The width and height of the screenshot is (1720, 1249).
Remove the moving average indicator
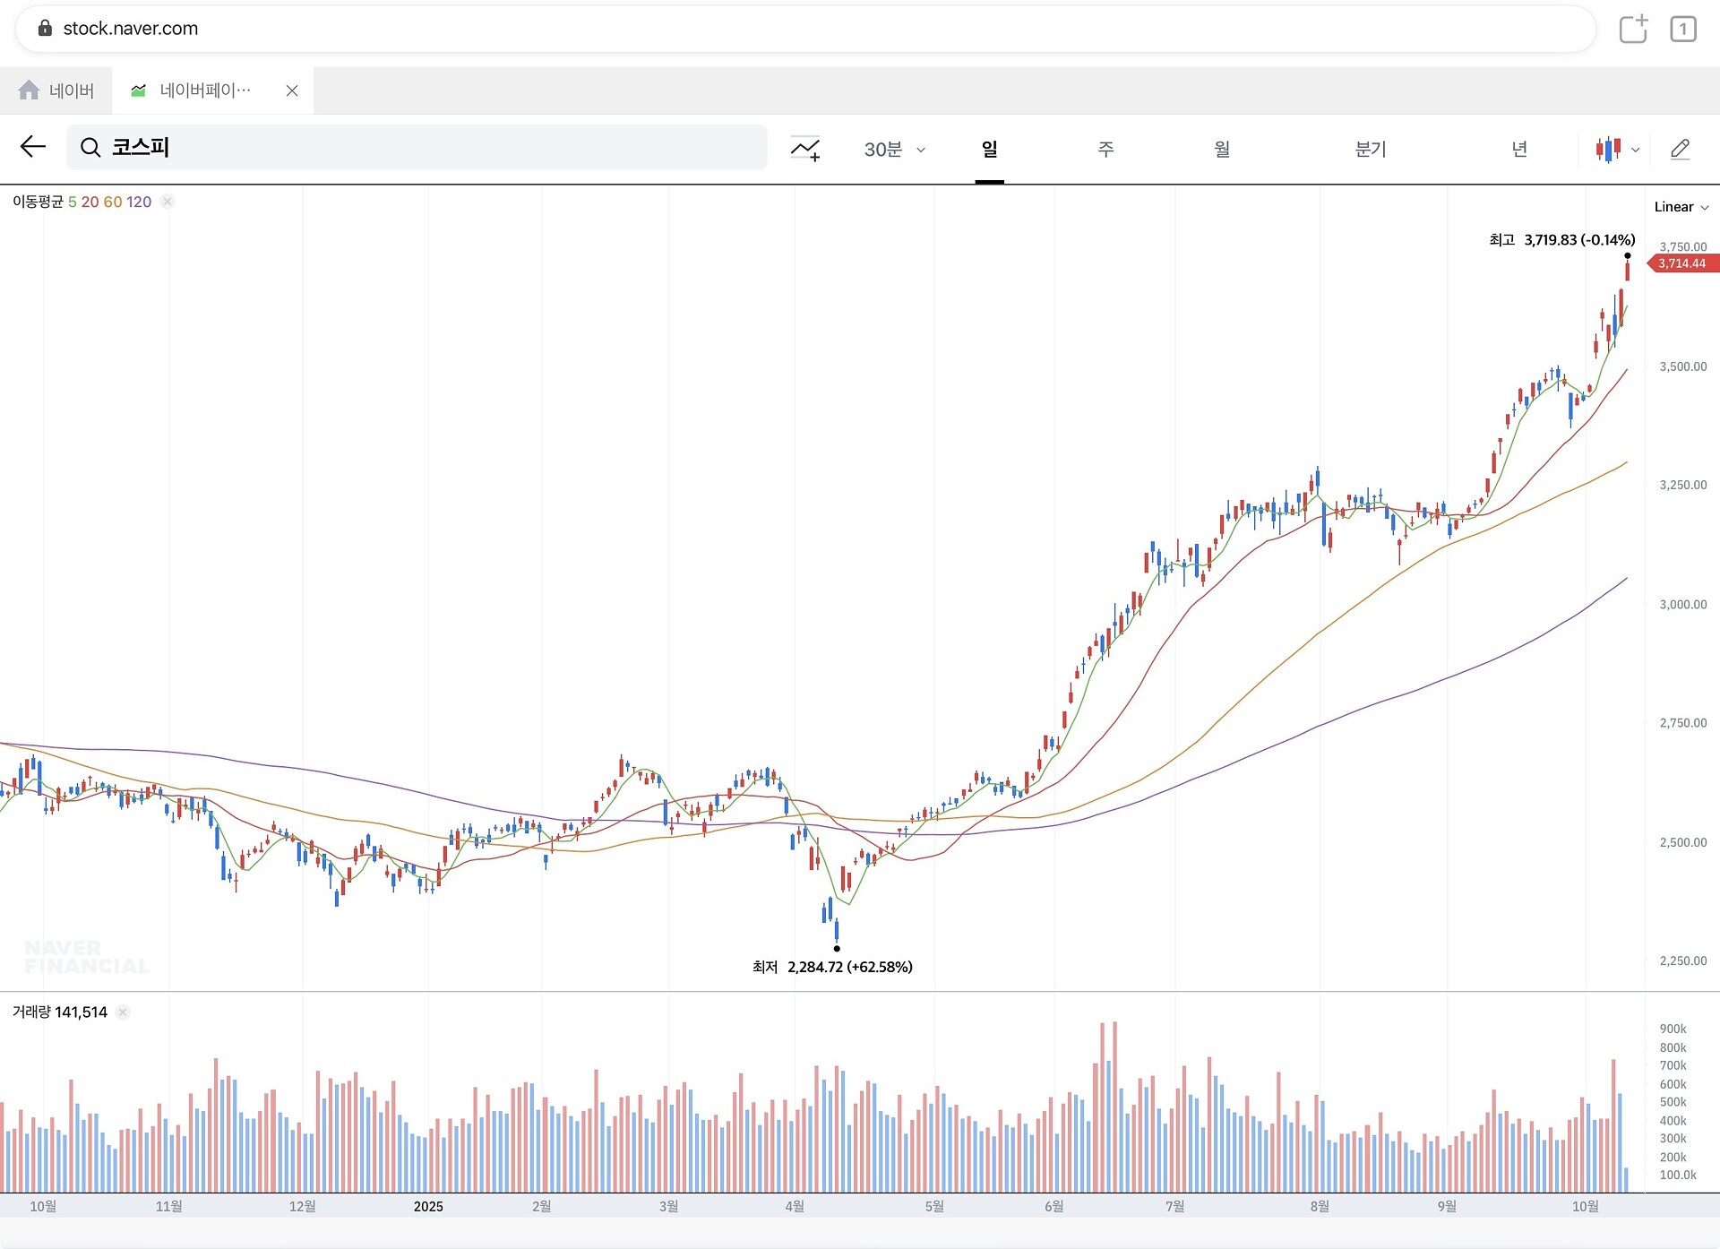168,202
